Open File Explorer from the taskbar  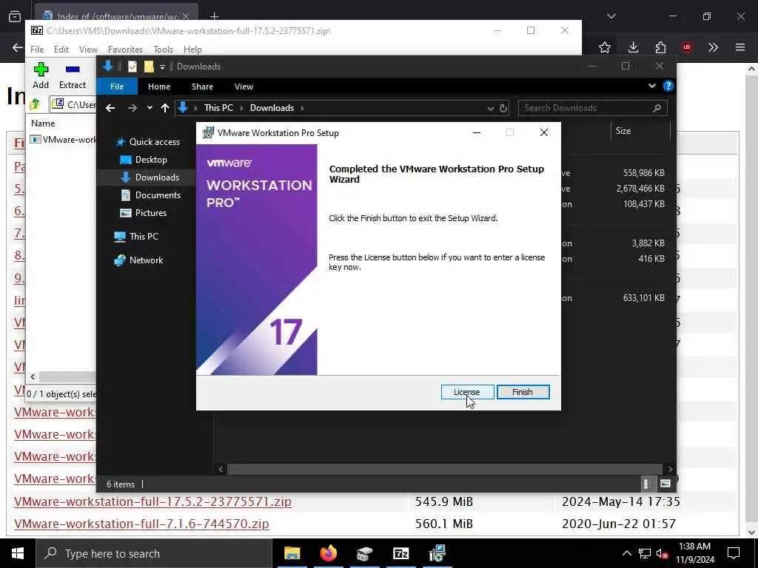point(292,553)
